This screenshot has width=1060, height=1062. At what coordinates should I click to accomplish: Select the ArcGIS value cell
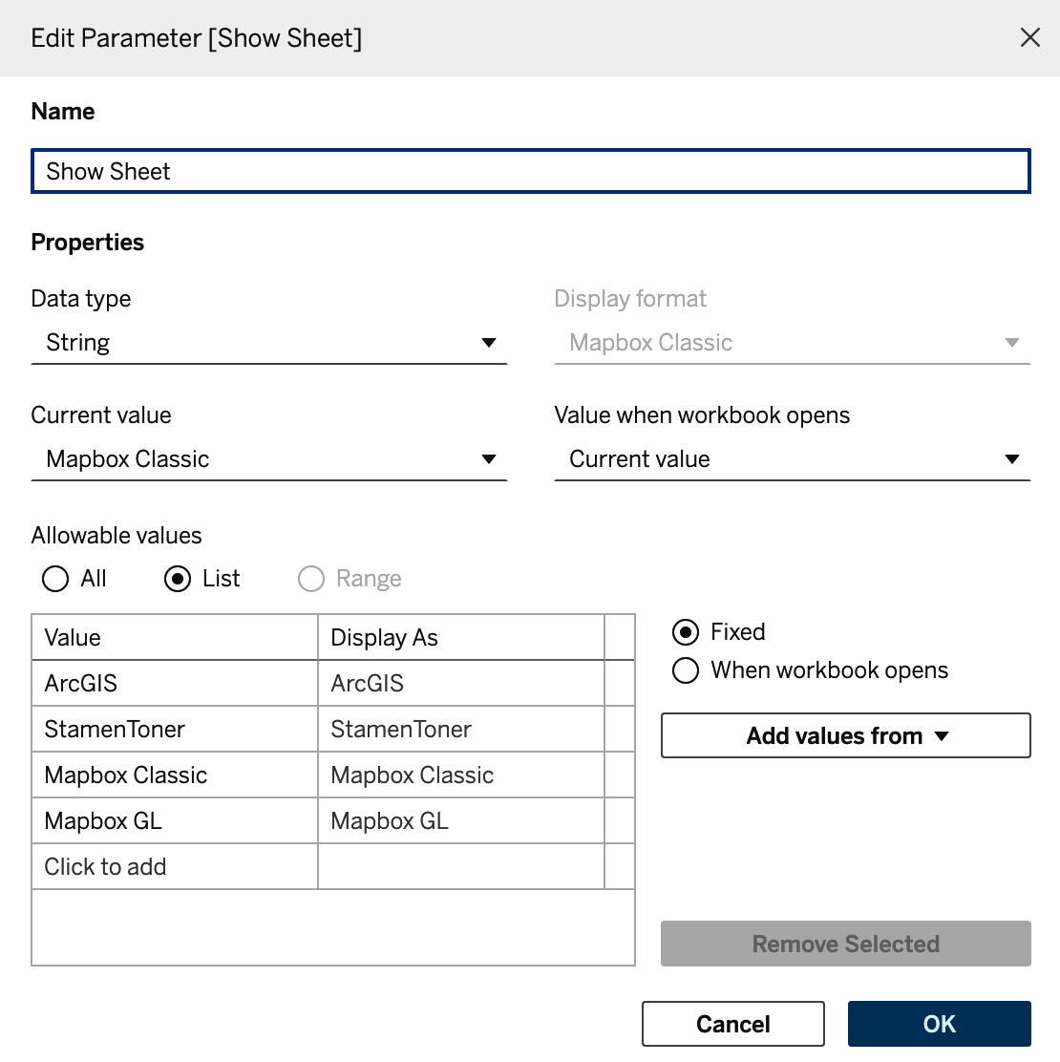175,683
